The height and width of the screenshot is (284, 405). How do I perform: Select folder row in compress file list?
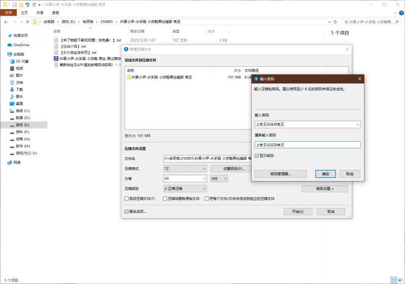point(188,77)
